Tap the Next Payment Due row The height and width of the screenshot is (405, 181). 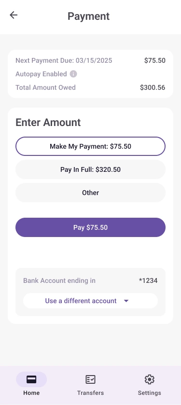tap(90, 61)
